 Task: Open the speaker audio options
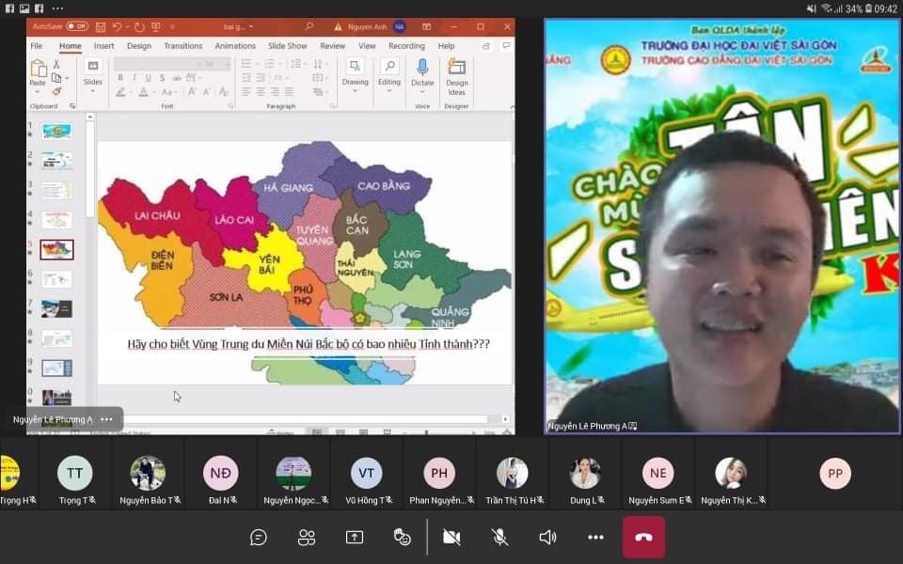pos(547,537)
